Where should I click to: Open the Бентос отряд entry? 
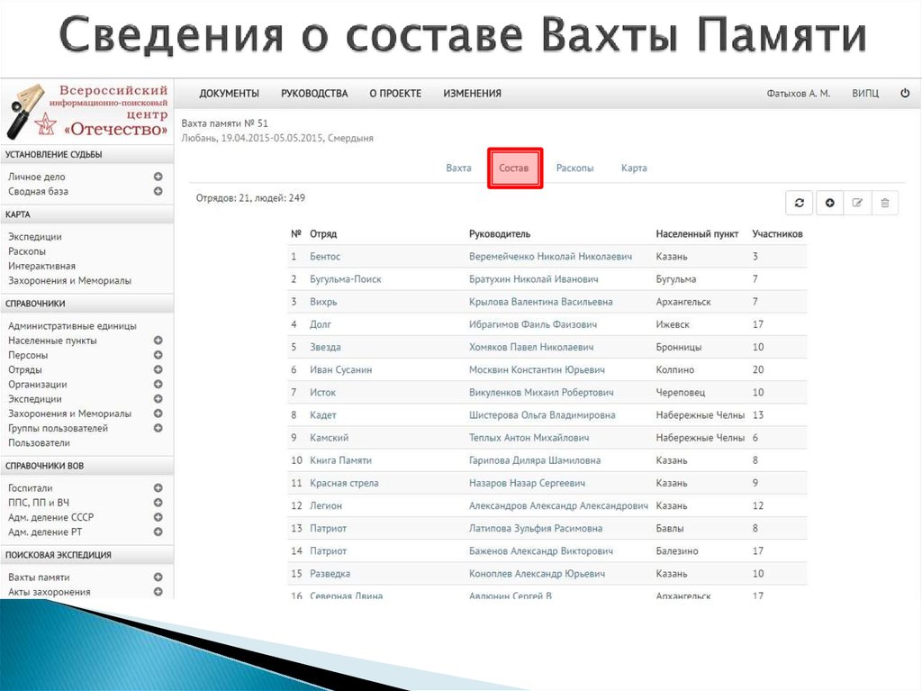[326, 256]
